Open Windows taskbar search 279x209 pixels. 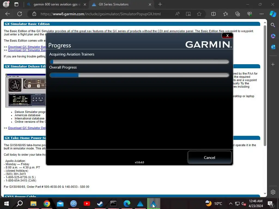point(20,204)
